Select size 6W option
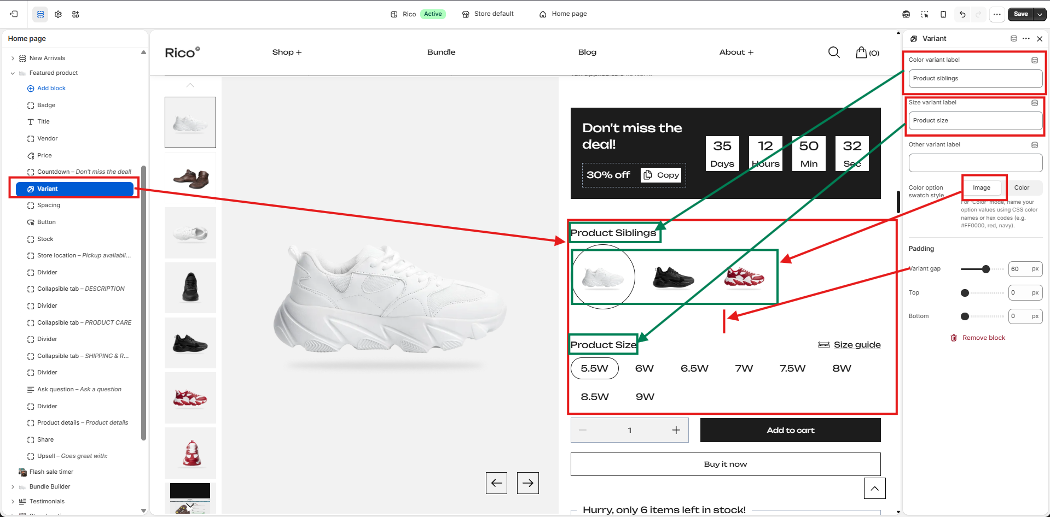Image resolution: width=1050 pixels, height=517 pixels. [645, 368]
